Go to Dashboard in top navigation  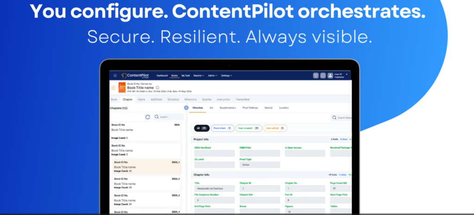point(162,75)
